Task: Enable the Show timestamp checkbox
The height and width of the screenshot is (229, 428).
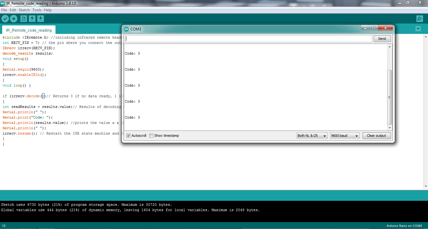Action: [x=151, y=136]
